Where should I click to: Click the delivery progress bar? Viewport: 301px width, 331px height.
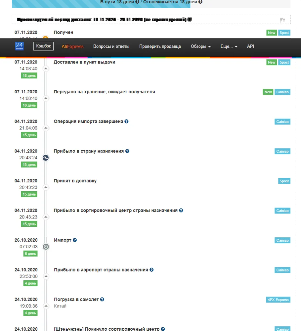coord(151,4)
